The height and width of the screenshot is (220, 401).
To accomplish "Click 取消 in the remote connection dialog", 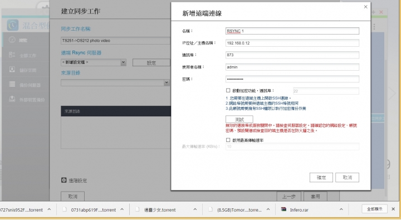I will pos(348,177).
